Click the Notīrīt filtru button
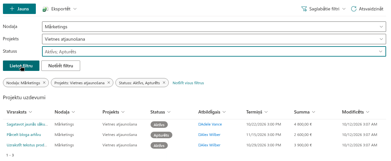The height and width of the screenshot is (161, 391). pos(61,66)
